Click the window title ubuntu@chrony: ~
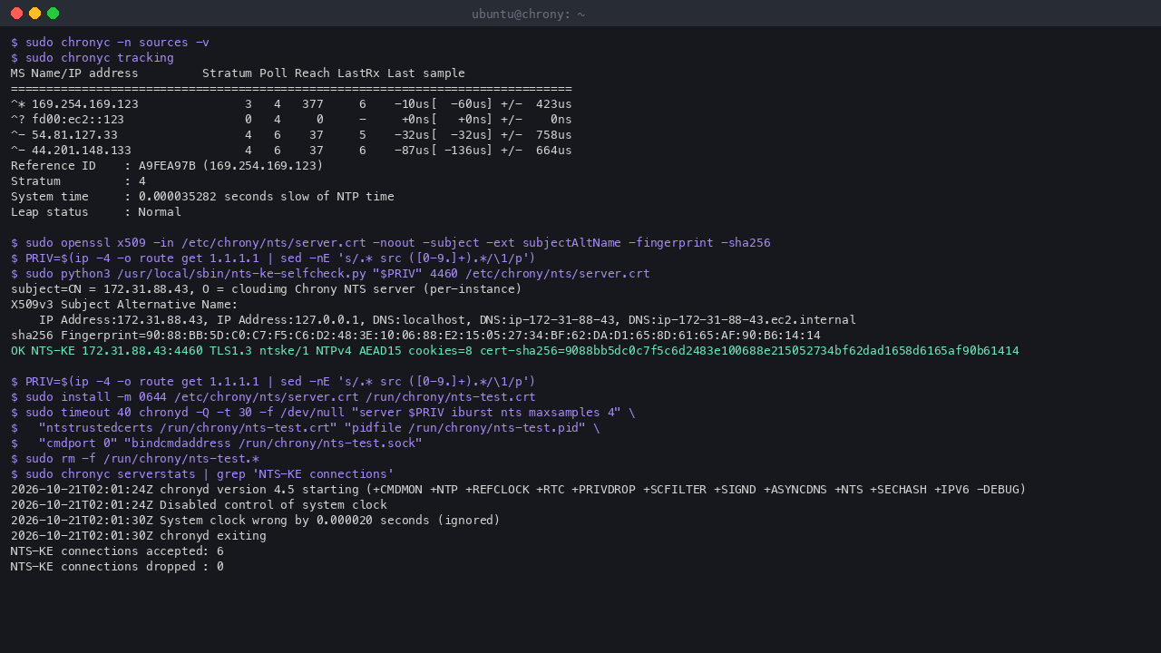This screenshot has height=653, width=1161. [528, 14]
